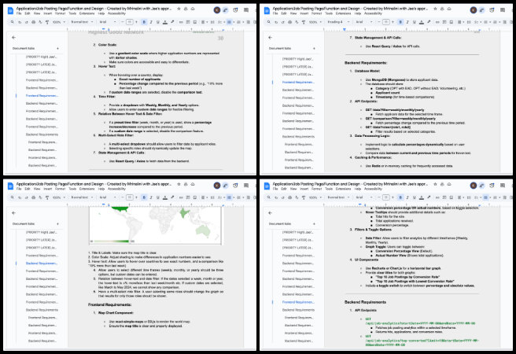Open the File menu in the Color Scale window
The width and height of the screenshot is (516, 354).
tap(19, 13)
